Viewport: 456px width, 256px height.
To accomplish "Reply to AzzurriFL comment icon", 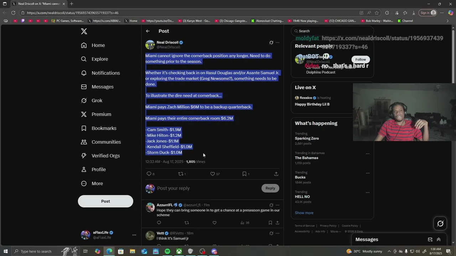I will [x=159, y=223].
